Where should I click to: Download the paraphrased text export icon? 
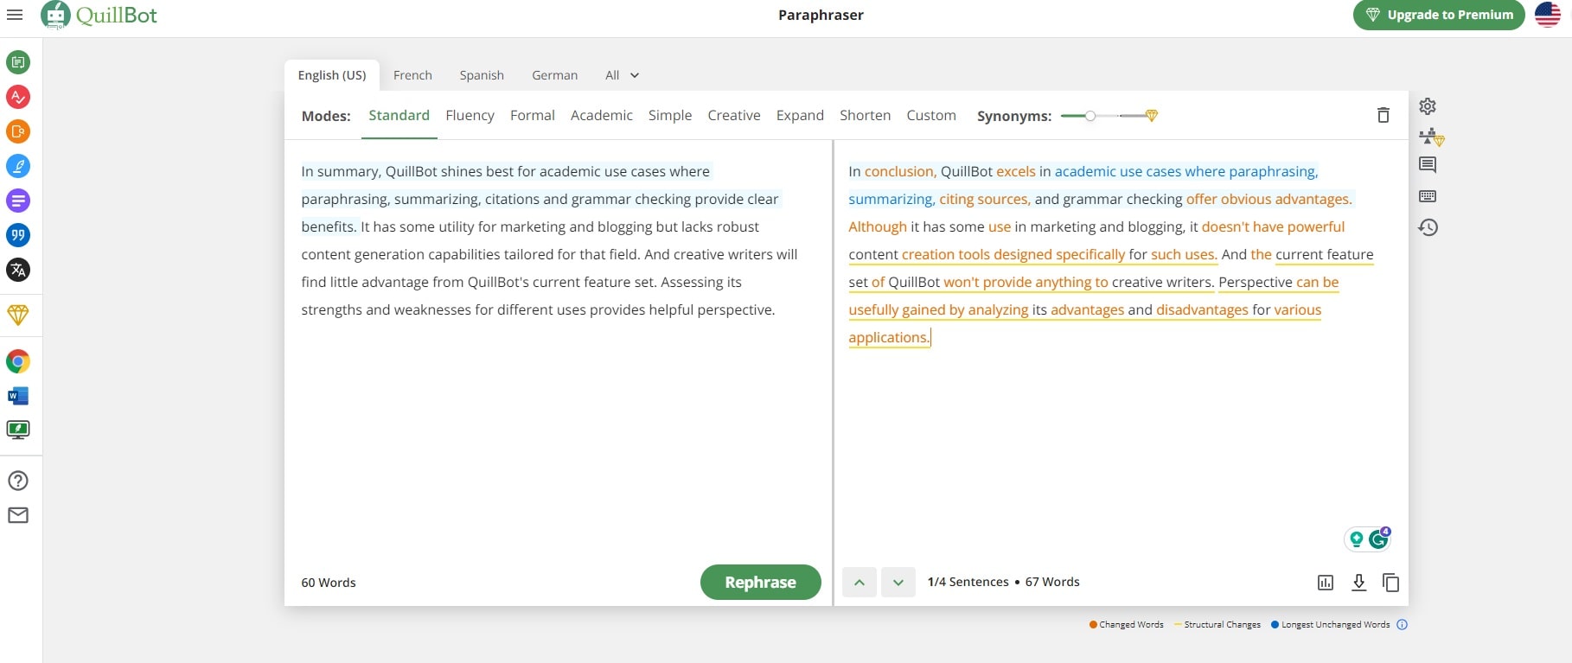coord(1358,583)
